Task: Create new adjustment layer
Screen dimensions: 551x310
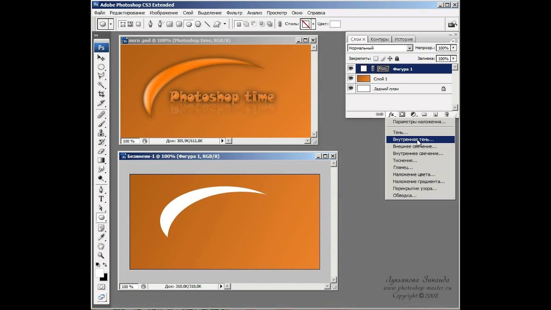Action: click(413, 115)
